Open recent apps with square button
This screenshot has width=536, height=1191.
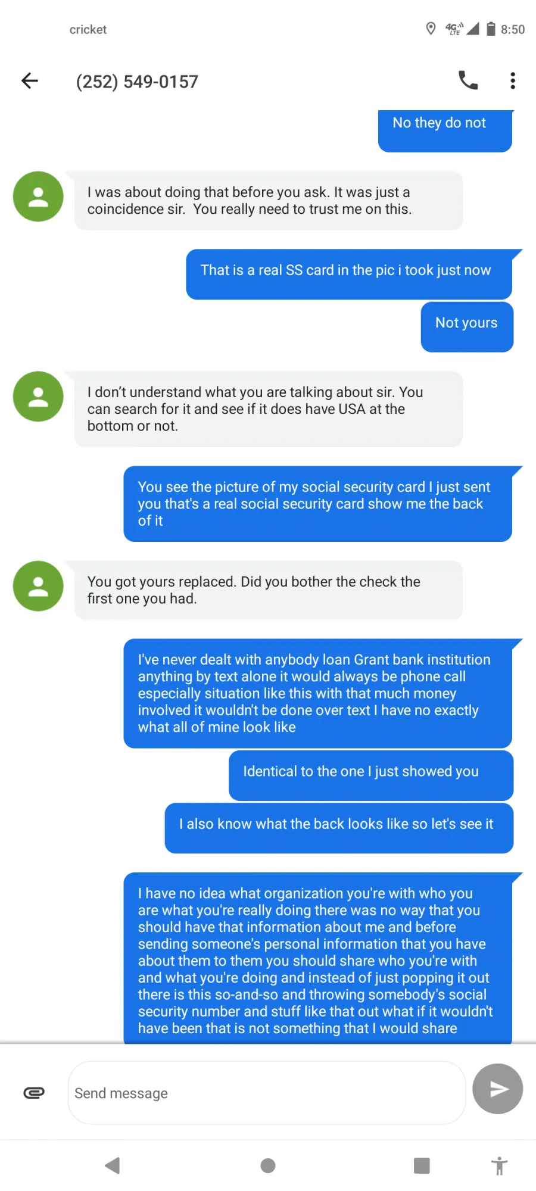point(422,1165)
